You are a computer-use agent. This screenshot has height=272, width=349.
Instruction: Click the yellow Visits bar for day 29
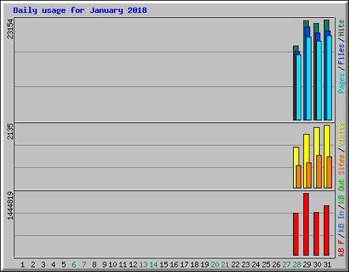pyautogui.click(x=305, y=161)
